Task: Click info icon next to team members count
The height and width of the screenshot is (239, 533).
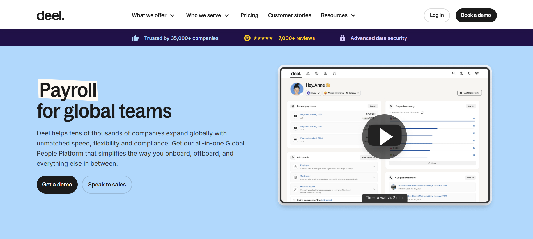Action: tap(422, 112)
